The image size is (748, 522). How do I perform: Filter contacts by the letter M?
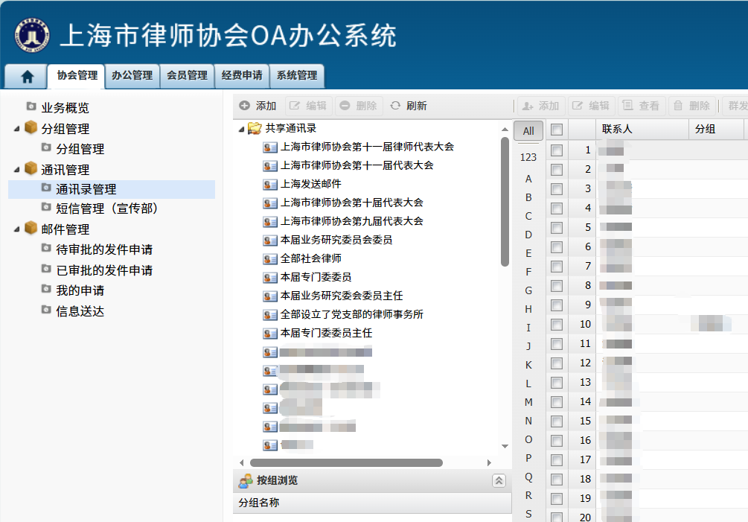[528, 402]
